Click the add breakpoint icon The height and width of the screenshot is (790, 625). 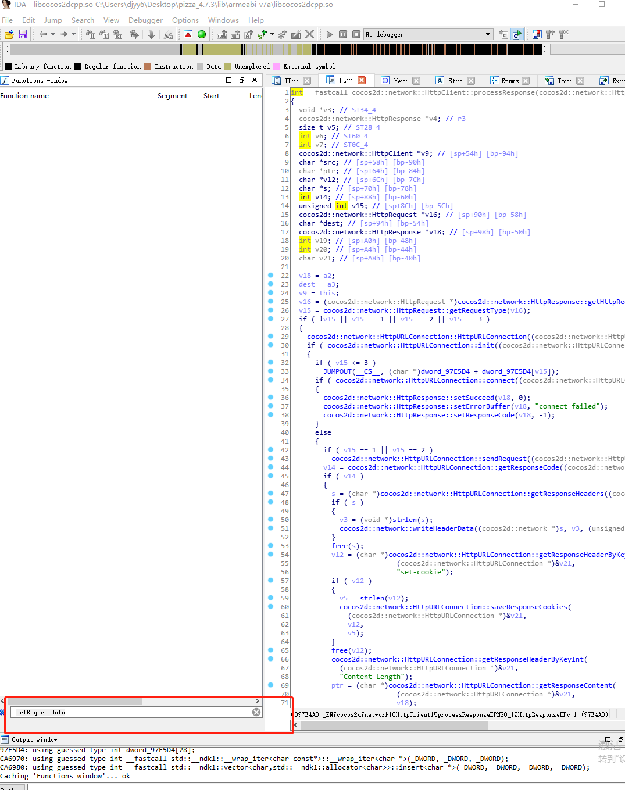click(551, 34)
